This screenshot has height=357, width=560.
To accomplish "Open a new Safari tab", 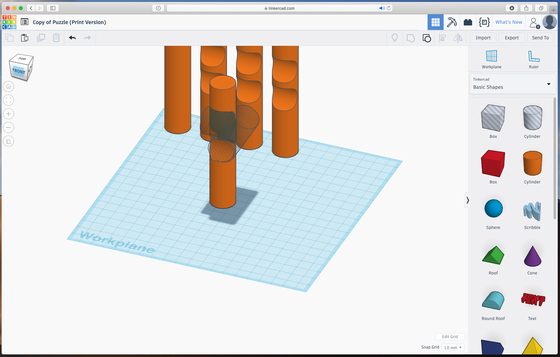I will click(x=553, y=10).
